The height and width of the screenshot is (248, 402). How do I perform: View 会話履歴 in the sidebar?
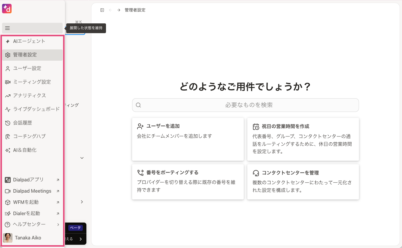point(32,123)
